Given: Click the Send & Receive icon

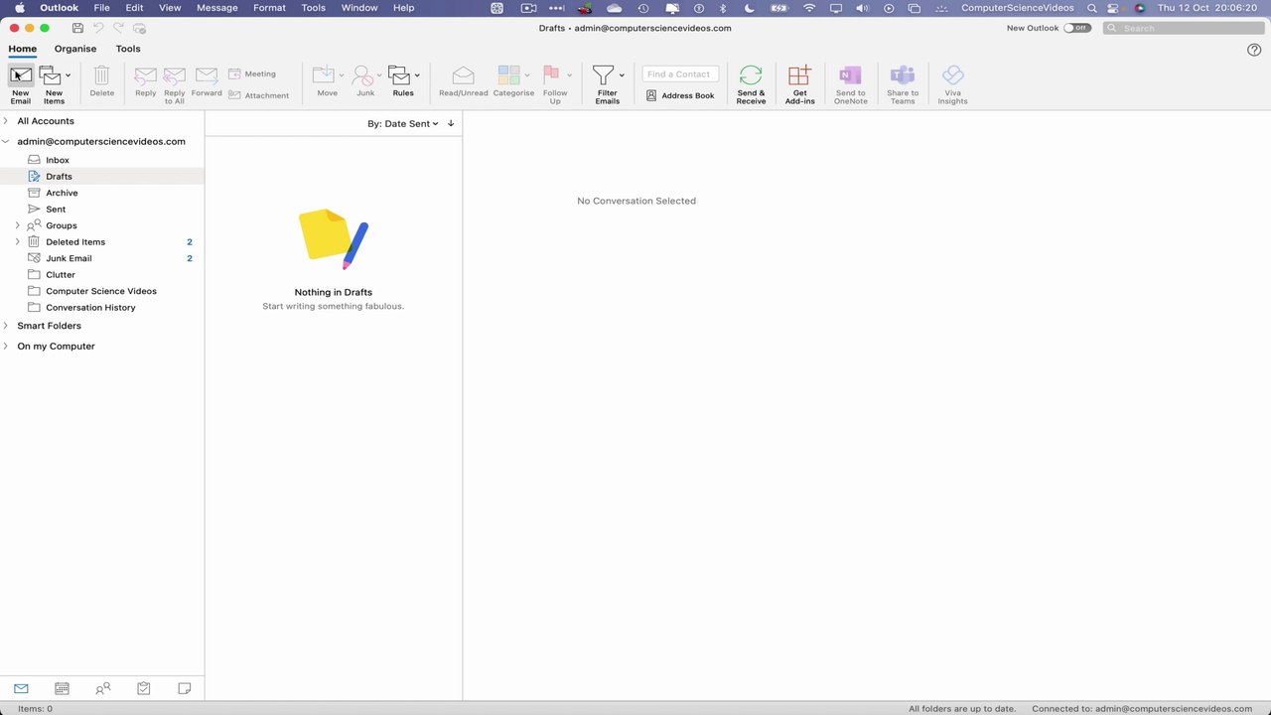Looking at the screenshot, I should pyautogui.click(x=751, y=75).
